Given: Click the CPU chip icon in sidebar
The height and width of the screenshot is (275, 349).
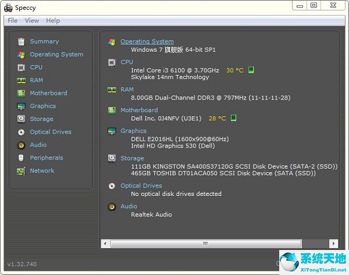Looking at the screenshot, I should tap(21, 67).
